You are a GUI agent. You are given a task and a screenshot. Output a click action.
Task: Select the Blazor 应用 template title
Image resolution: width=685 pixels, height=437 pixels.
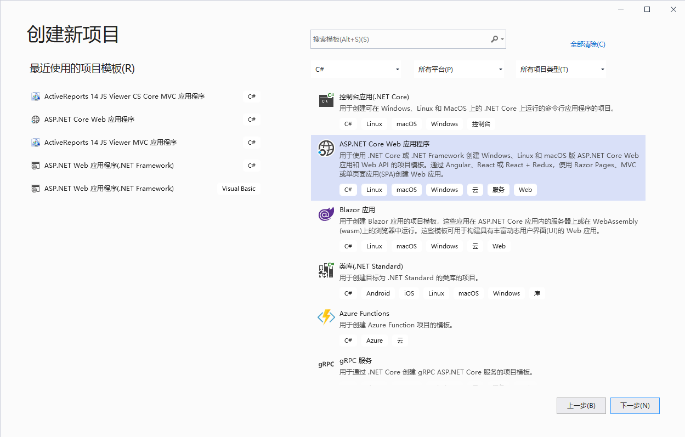[x=357, y=210]
